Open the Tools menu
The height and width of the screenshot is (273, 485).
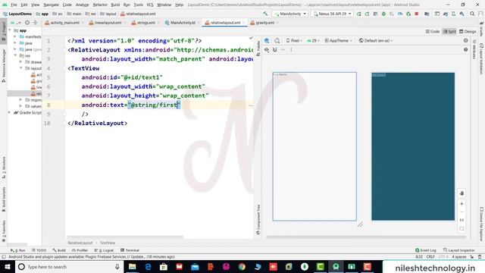[138, 5]
